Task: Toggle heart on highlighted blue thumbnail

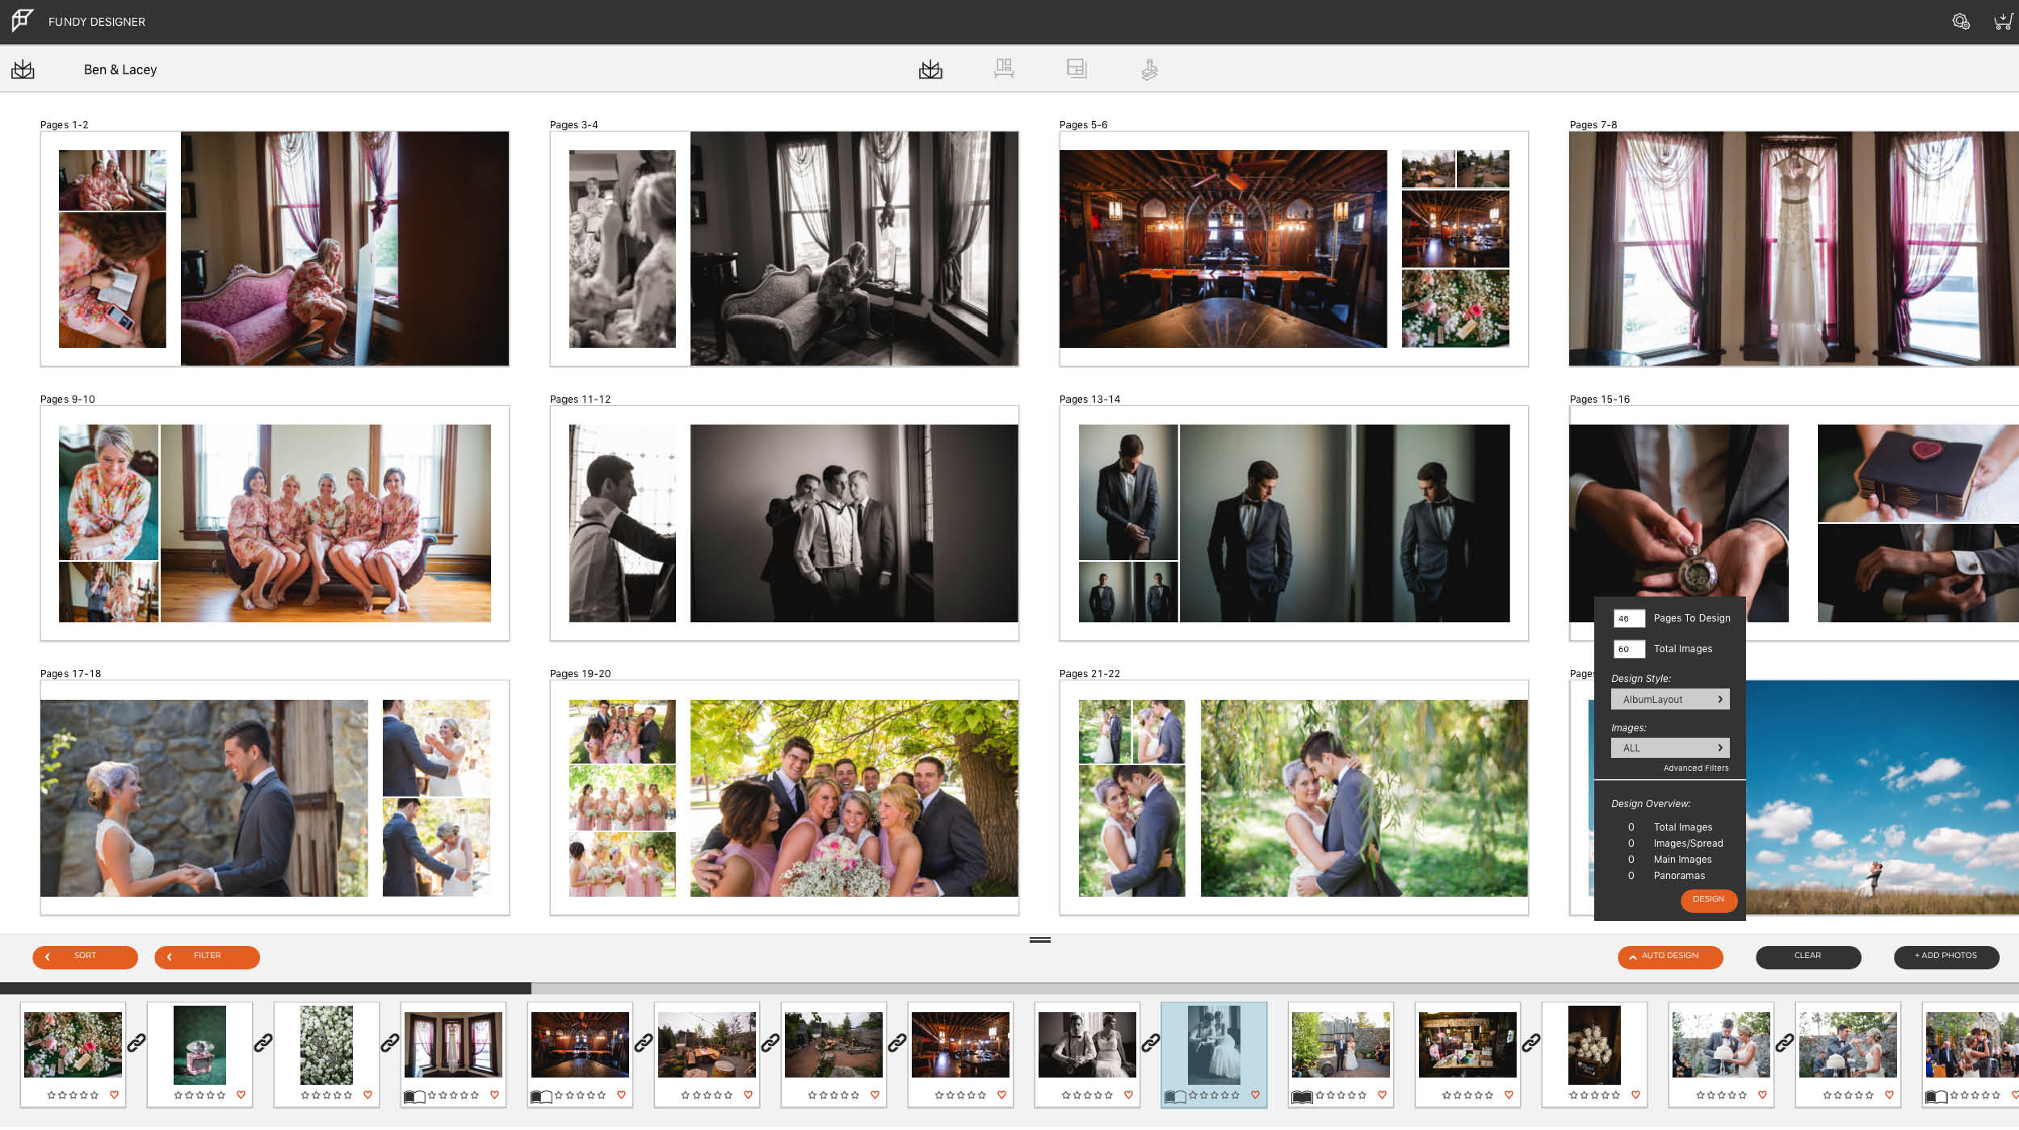Action: point(1255,1095)
